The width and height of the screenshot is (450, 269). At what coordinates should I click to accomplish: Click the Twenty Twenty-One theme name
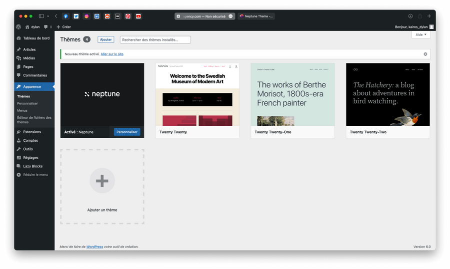coord(273,132)
